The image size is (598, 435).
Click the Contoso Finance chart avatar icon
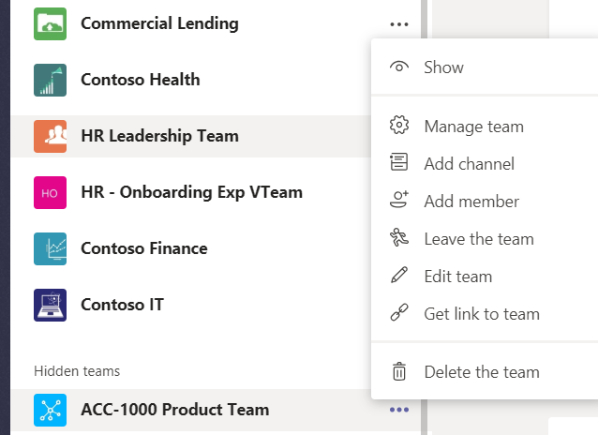pos(50,248)
